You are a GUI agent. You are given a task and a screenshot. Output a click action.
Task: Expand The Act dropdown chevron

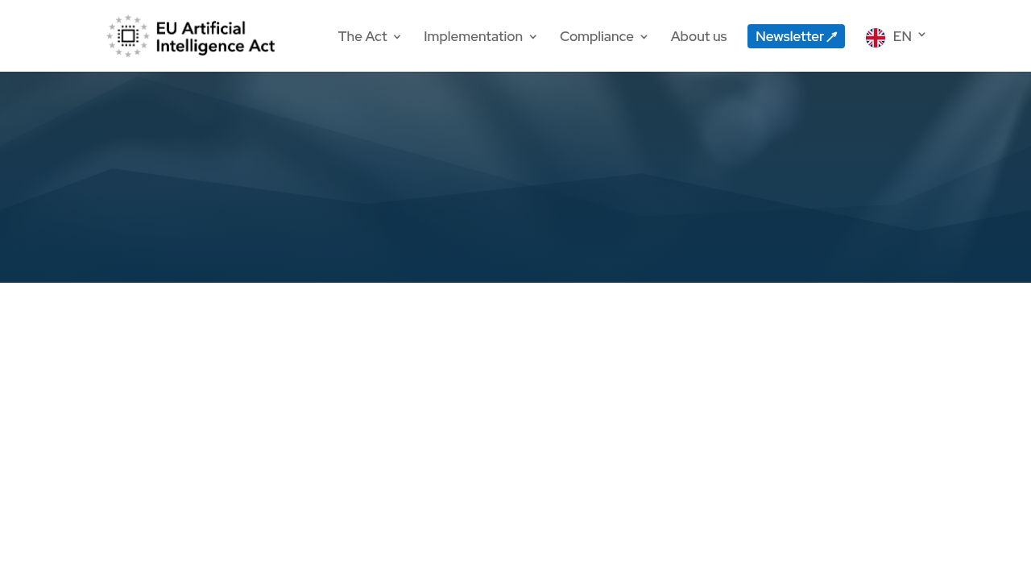pyautogui.click(x=396, y=37)
